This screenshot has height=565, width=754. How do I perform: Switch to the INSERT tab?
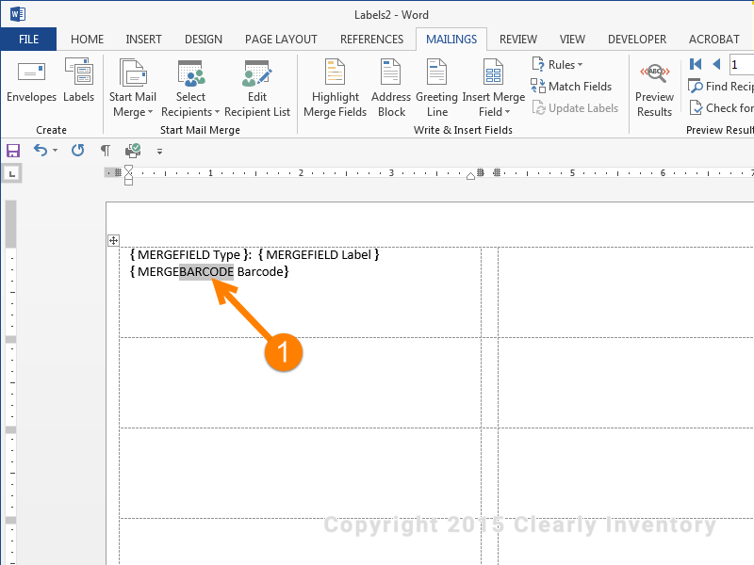coord(143,39)
